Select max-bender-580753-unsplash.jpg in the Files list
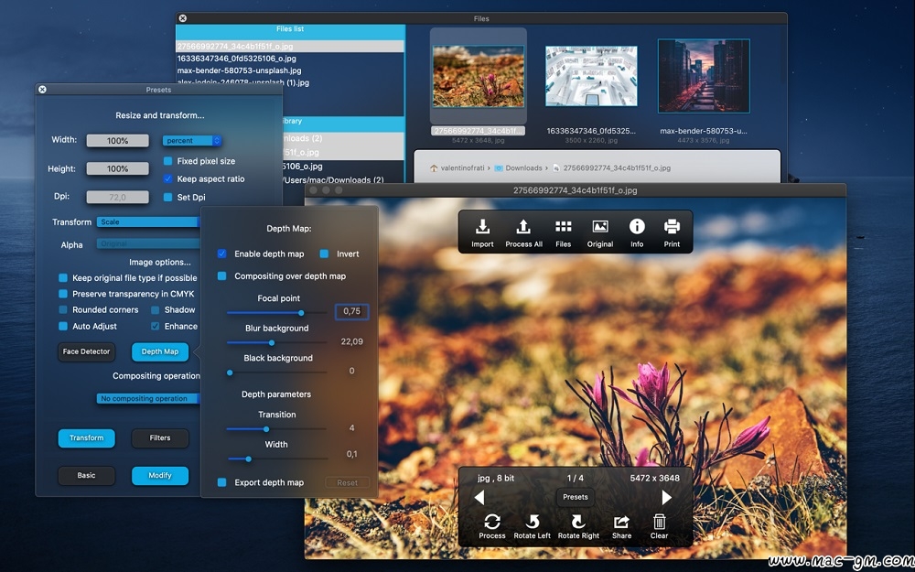915x572 pixels. (x=290, y=70)
